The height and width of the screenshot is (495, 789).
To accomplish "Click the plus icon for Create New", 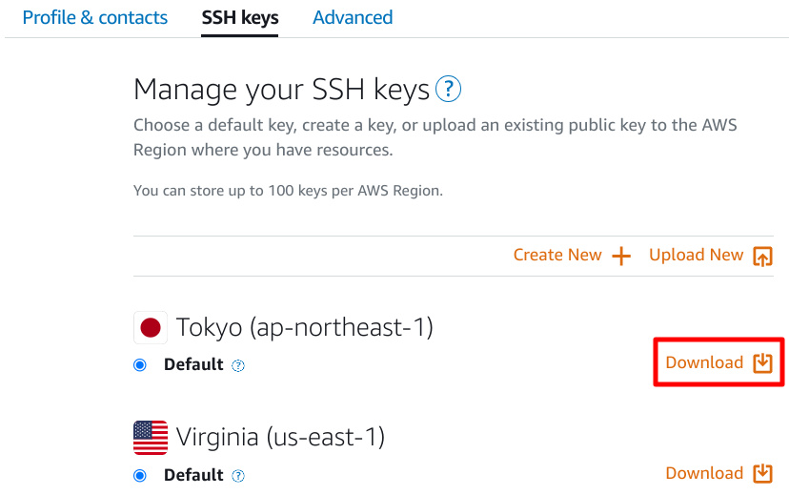I will tap(621, 256).
